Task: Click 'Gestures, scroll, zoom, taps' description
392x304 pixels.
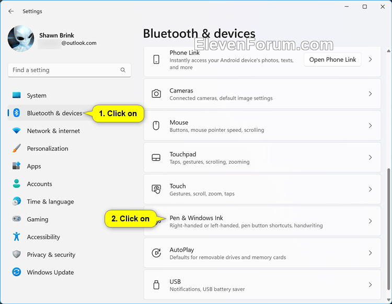Action: [202, 194]
